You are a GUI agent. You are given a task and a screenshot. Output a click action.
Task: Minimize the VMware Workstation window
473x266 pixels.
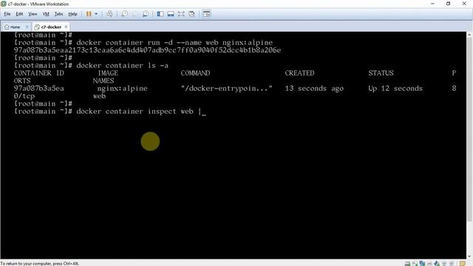click(432, 4)
